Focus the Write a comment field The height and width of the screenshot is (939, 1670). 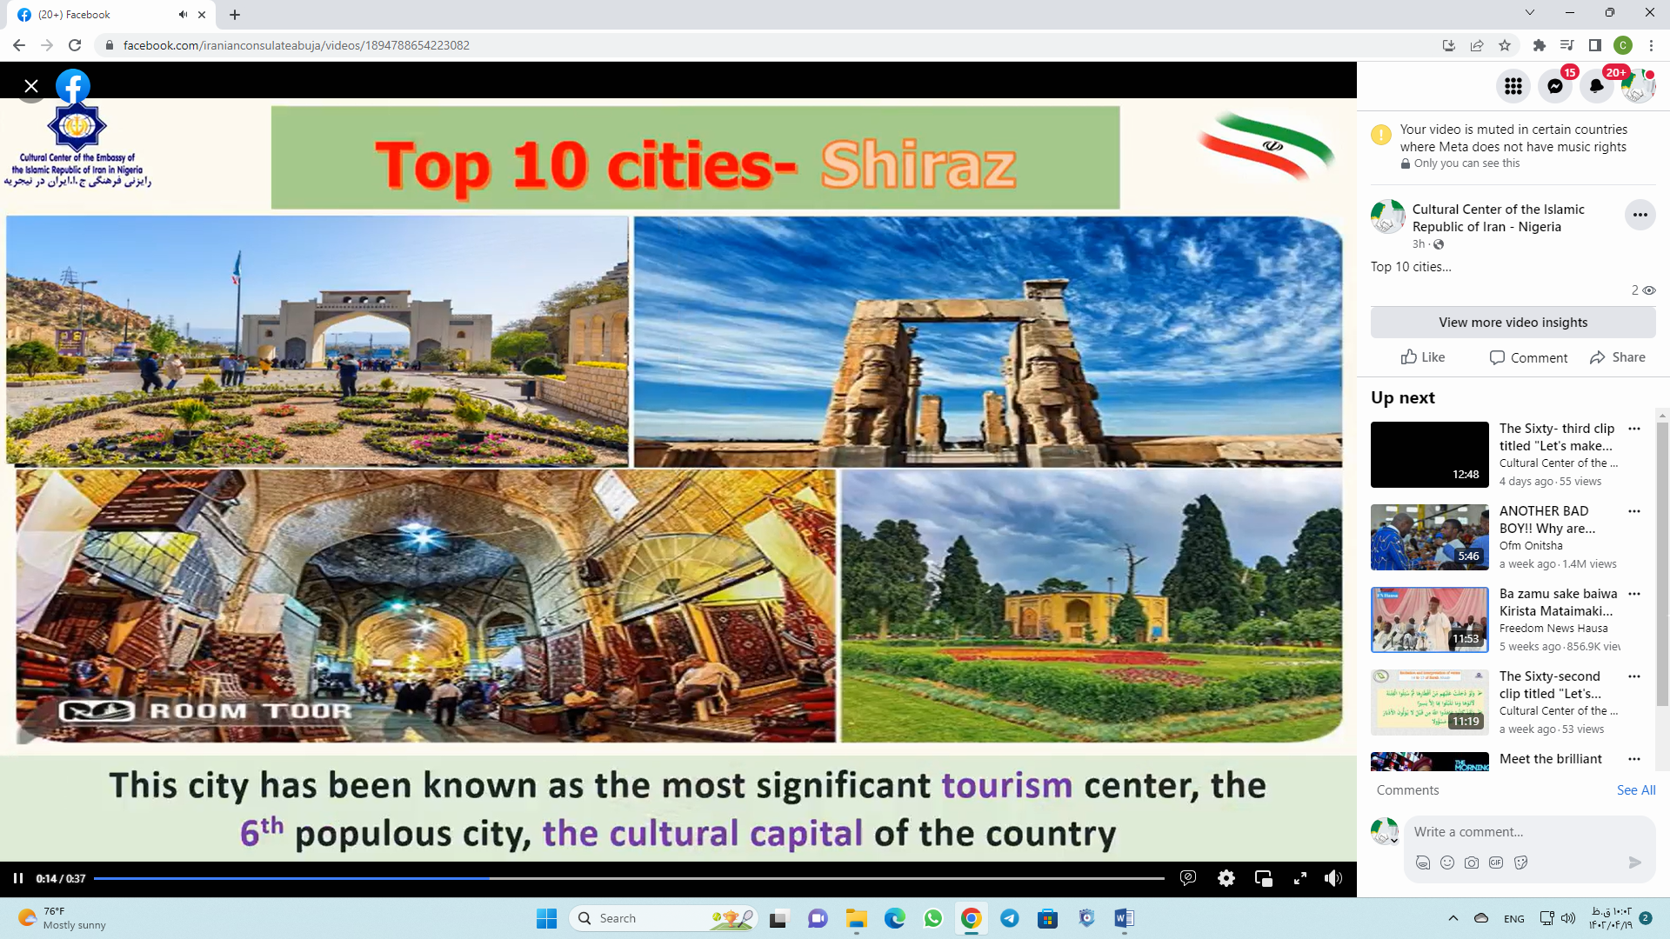[x=1529, y=832]
